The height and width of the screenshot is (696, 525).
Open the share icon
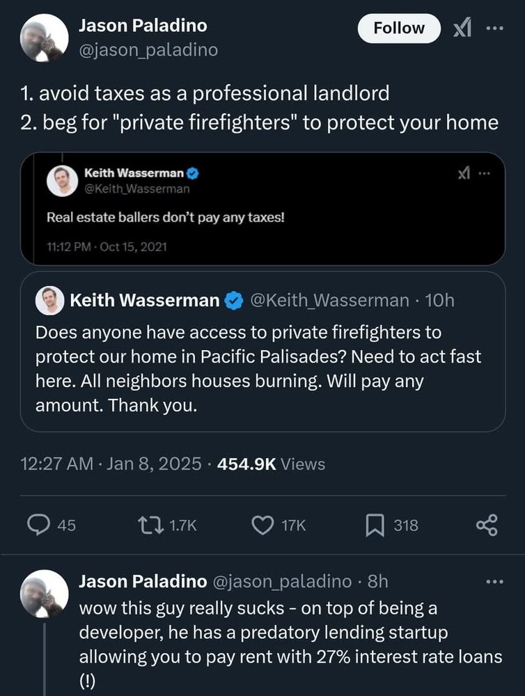487,525
